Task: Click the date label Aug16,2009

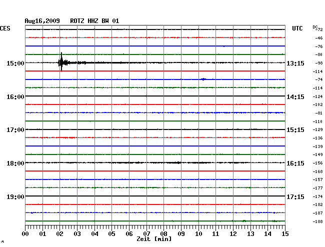Action: coord(42,21)
